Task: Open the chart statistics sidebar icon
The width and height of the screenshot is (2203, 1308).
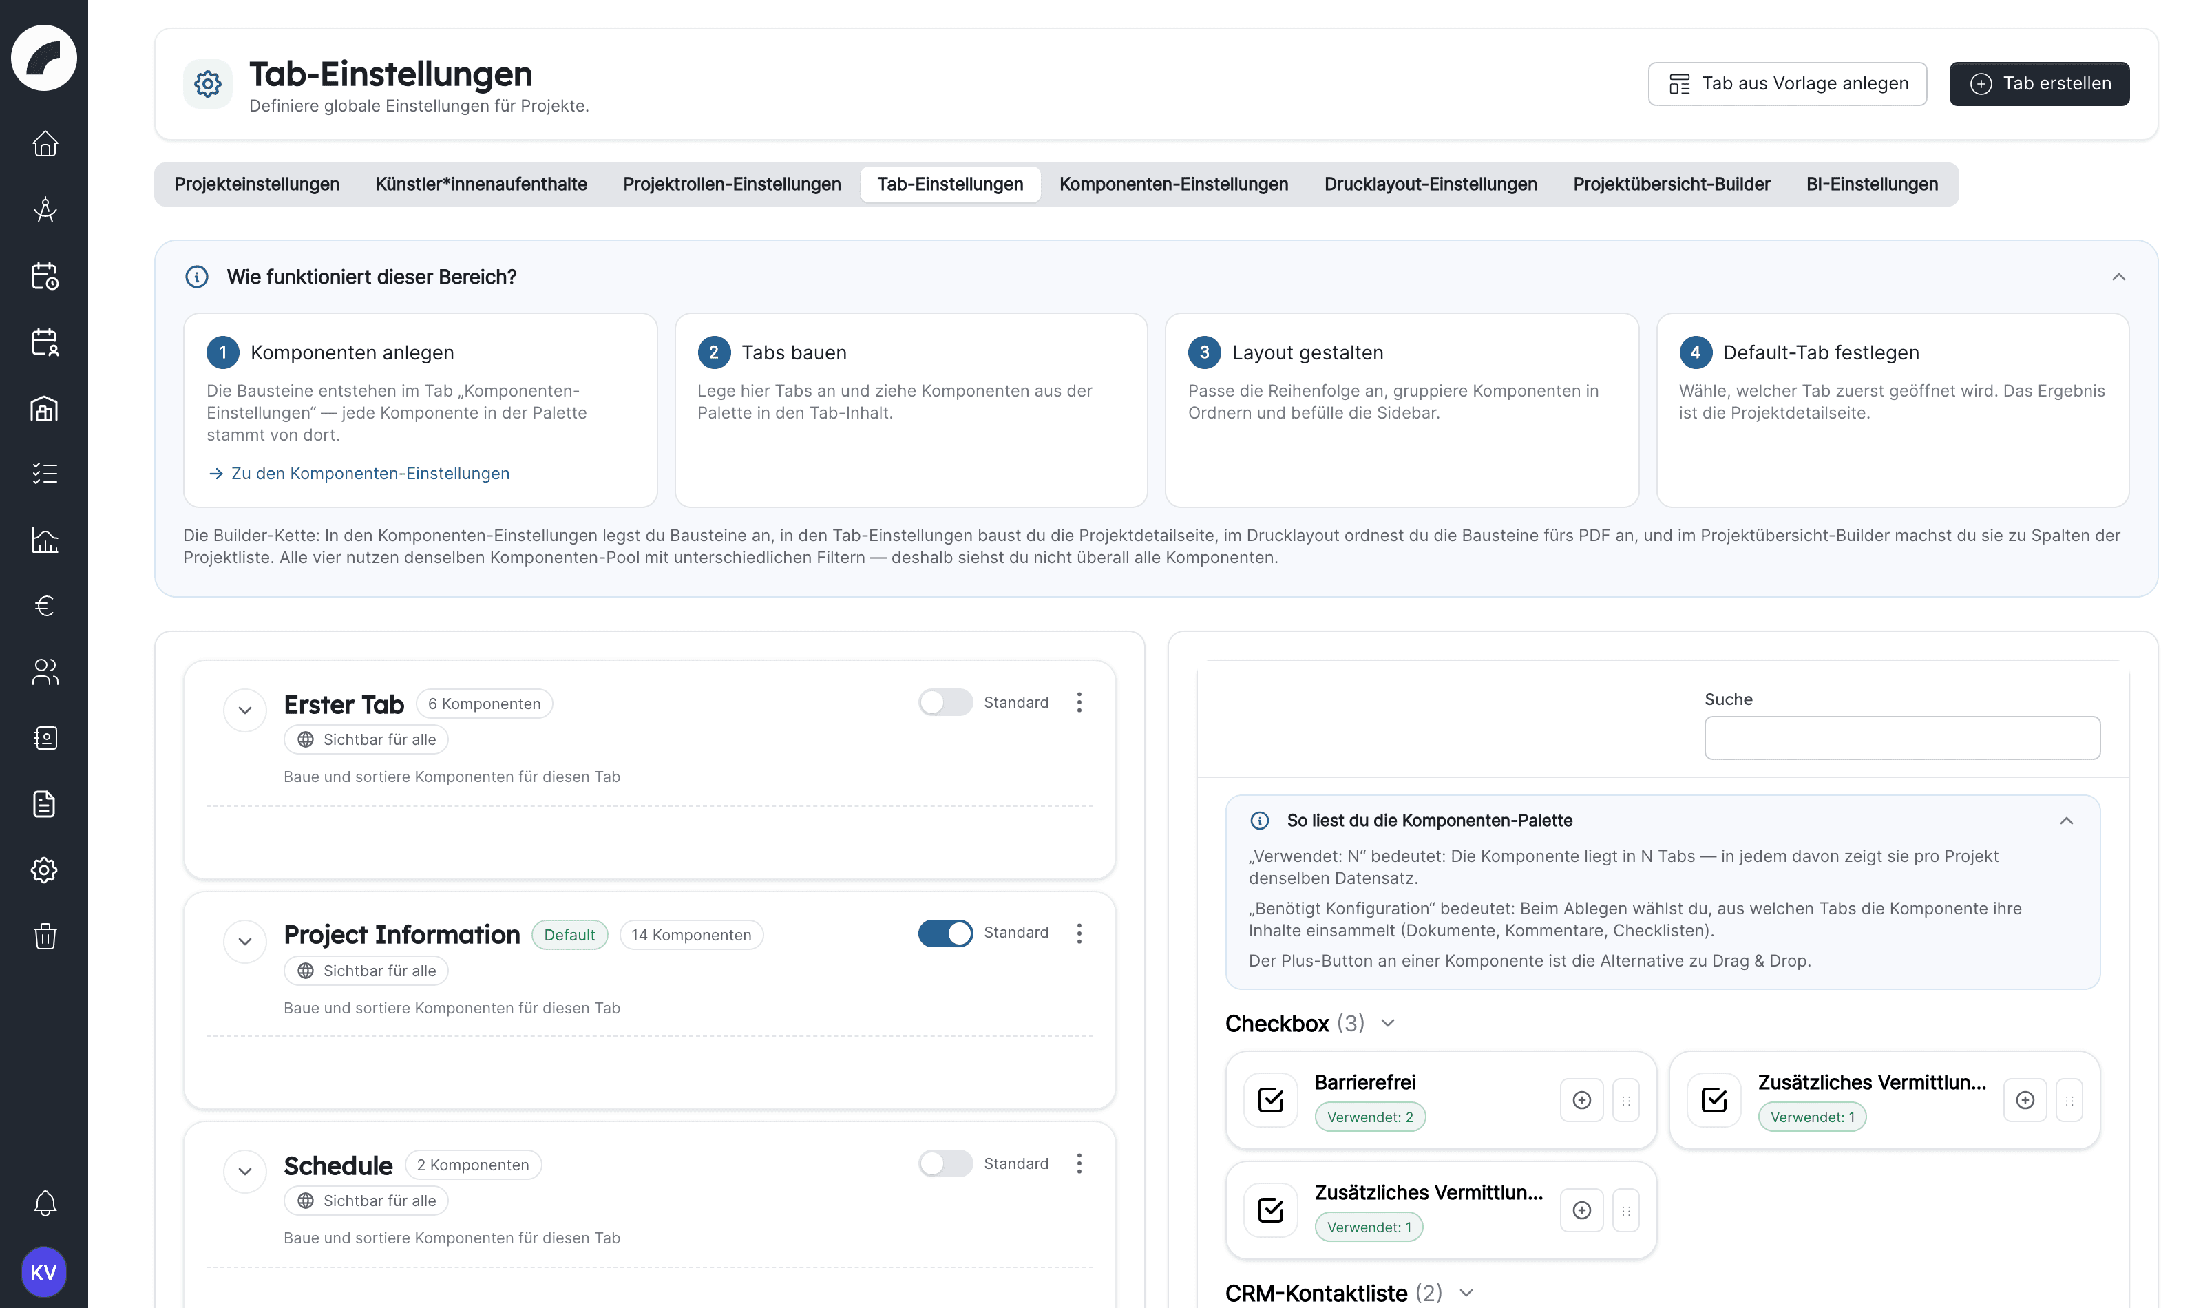Action: click(x=44, y=540)
